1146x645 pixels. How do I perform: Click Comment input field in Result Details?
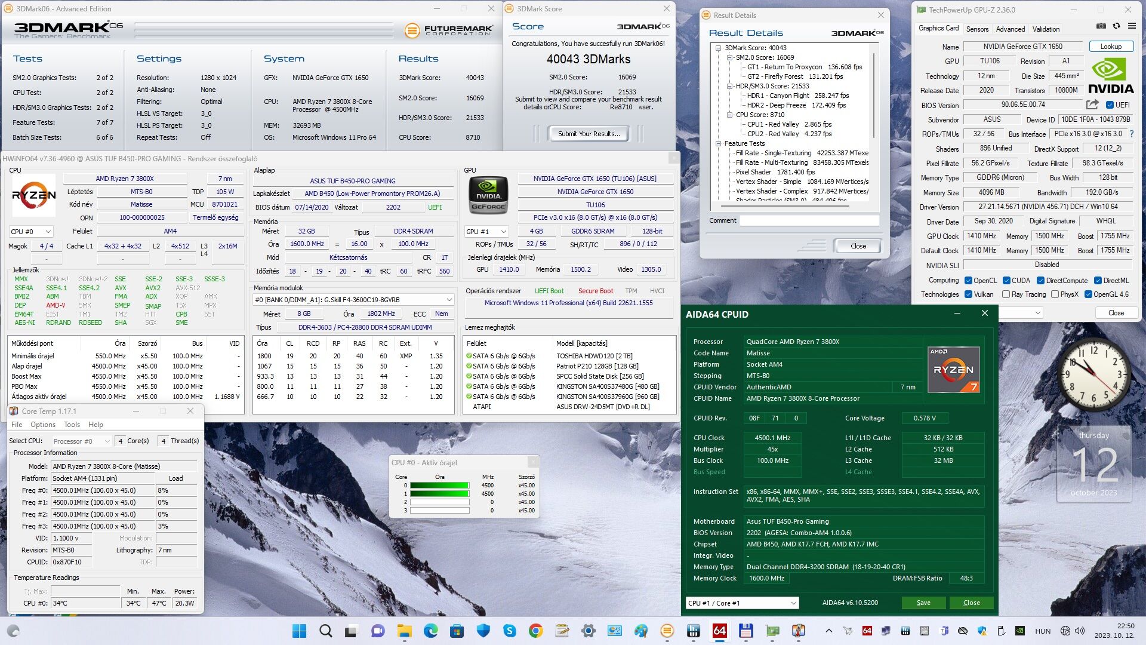tap(809, 221)
